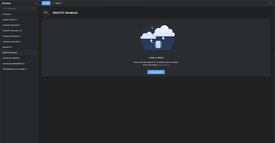
Task: Open the Dragino LHT65 V1 template
Action: (x=10, y=20)
